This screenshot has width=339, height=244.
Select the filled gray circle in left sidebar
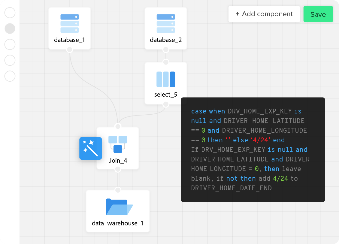[x=10, y=29]
